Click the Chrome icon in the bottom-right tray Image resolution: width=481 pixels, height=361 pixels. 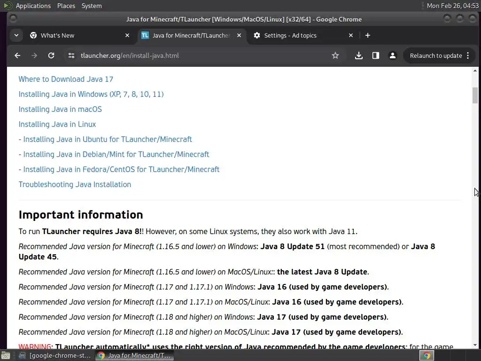(427, 356)
